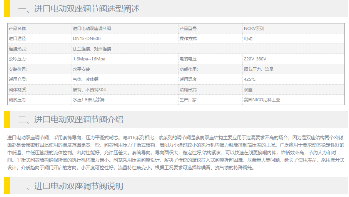349x197 pixels.
Task: Select the NCRV系列 product model cell
Action: [x=254, y=28]
